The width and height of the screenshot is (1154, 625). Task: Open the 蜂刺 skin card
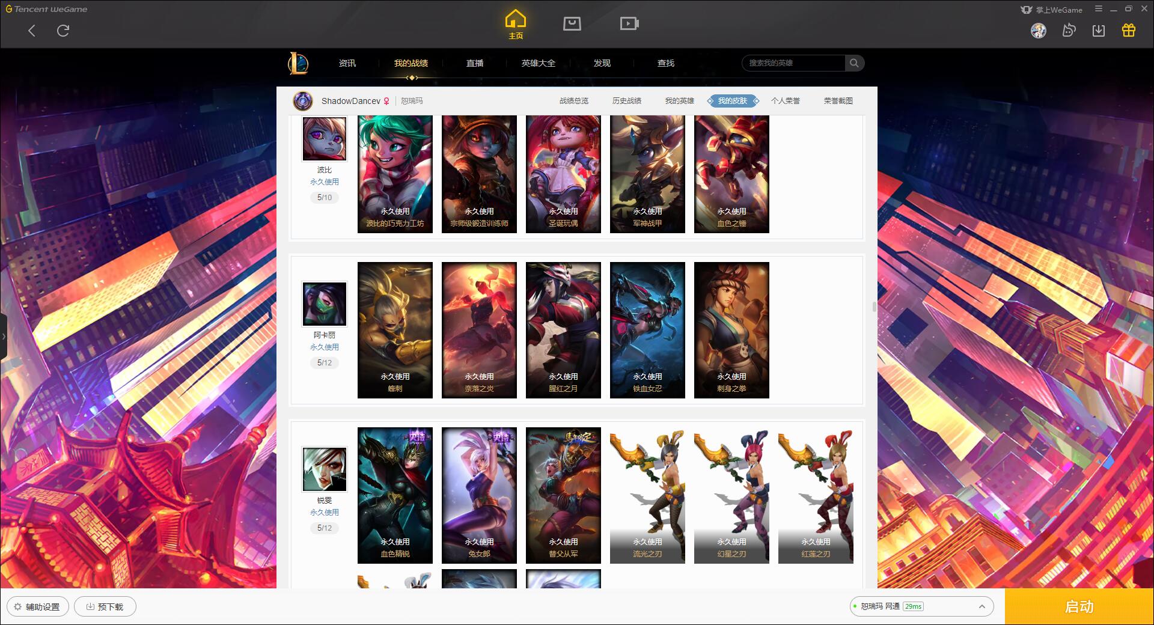point(395,330)
